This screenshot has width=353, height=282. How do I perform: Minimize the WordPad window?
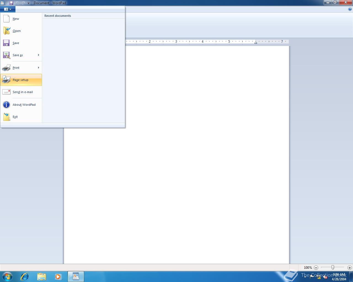[x=328, y=2]
